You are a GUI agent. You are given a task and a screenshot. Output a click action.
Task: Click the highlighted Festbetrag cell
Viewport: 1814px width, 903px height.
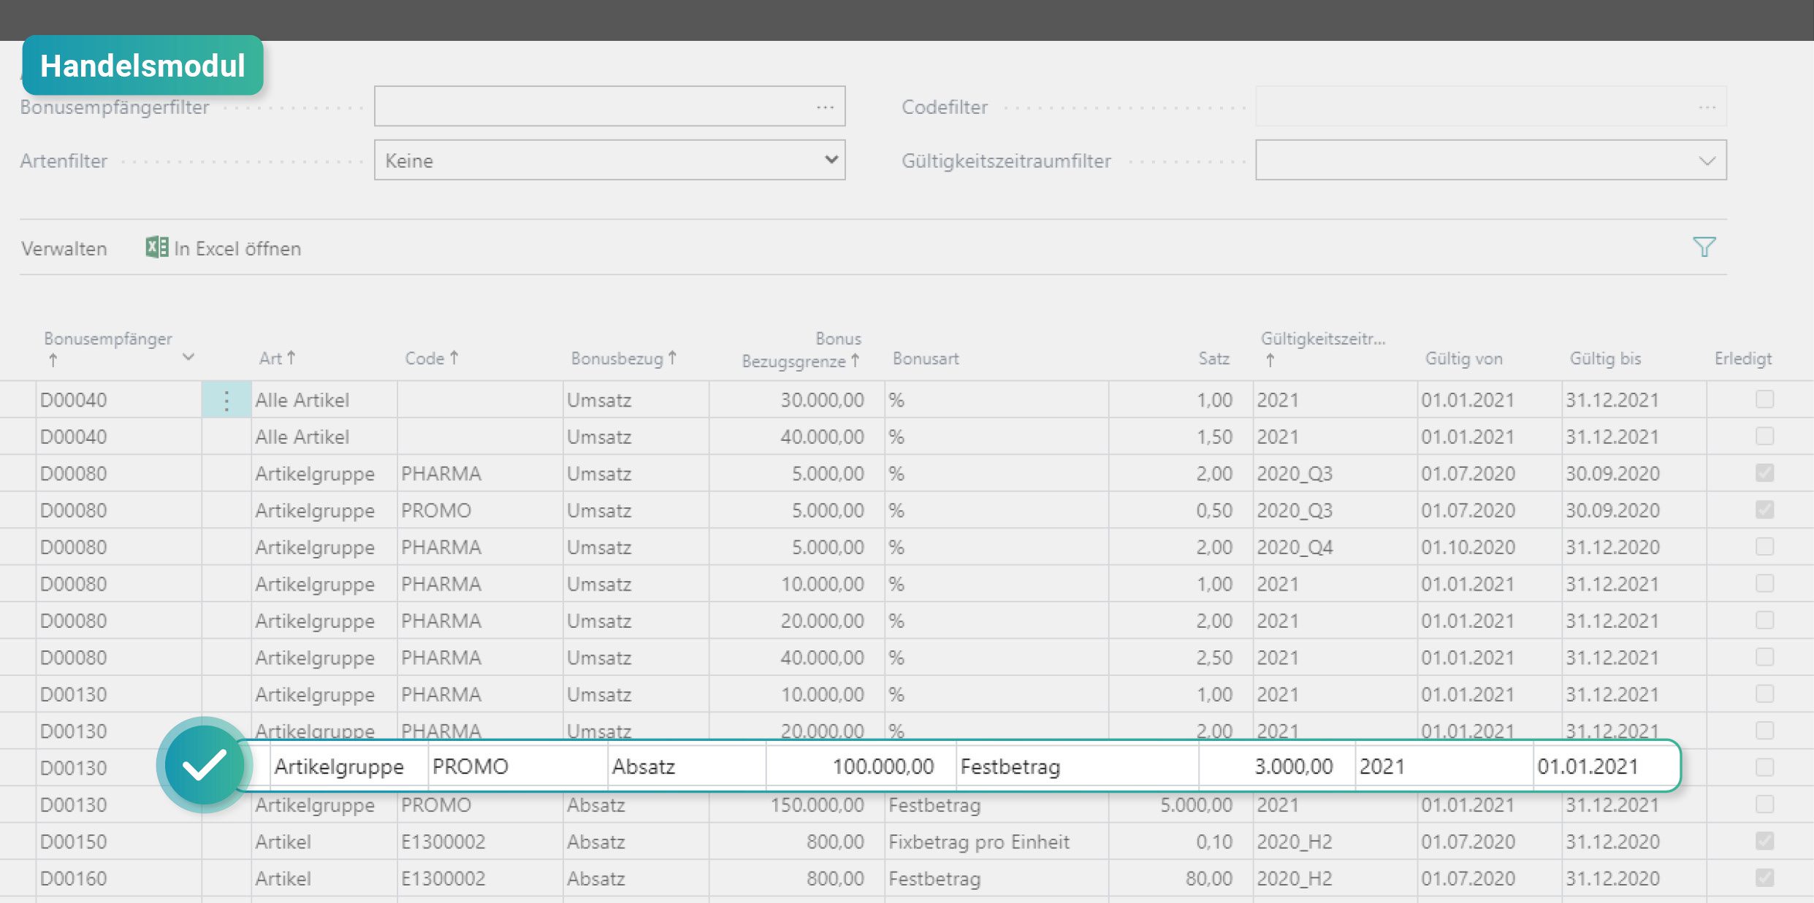tap(1077, 766)
